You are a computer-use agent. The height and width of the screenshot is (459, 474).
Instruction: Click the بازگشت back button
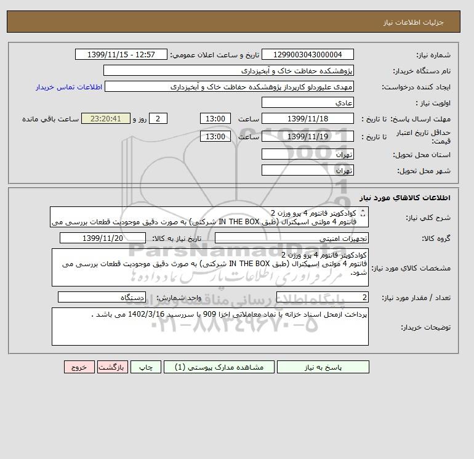coord(113,367)
